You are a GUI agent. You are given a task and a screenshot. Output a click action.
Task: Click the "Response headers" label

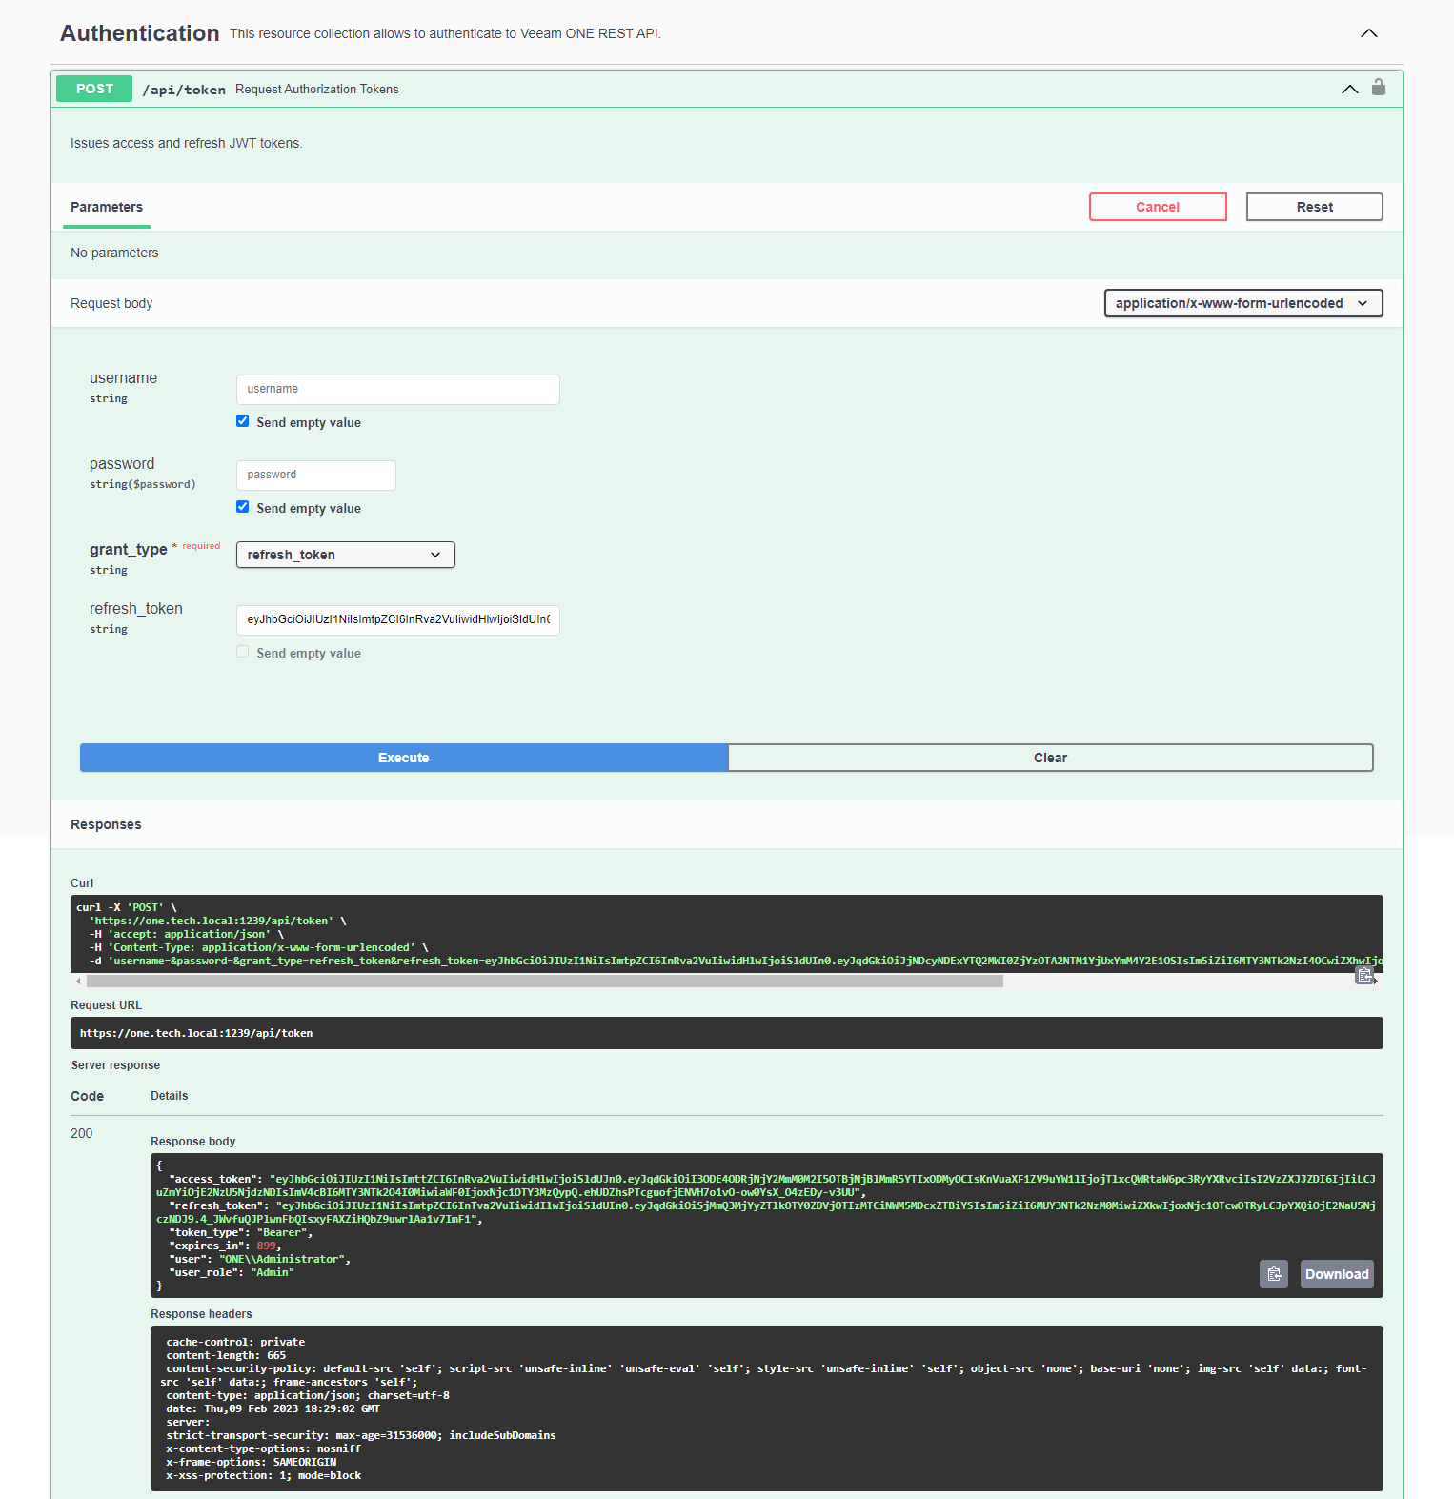[x=201, y=1314]
